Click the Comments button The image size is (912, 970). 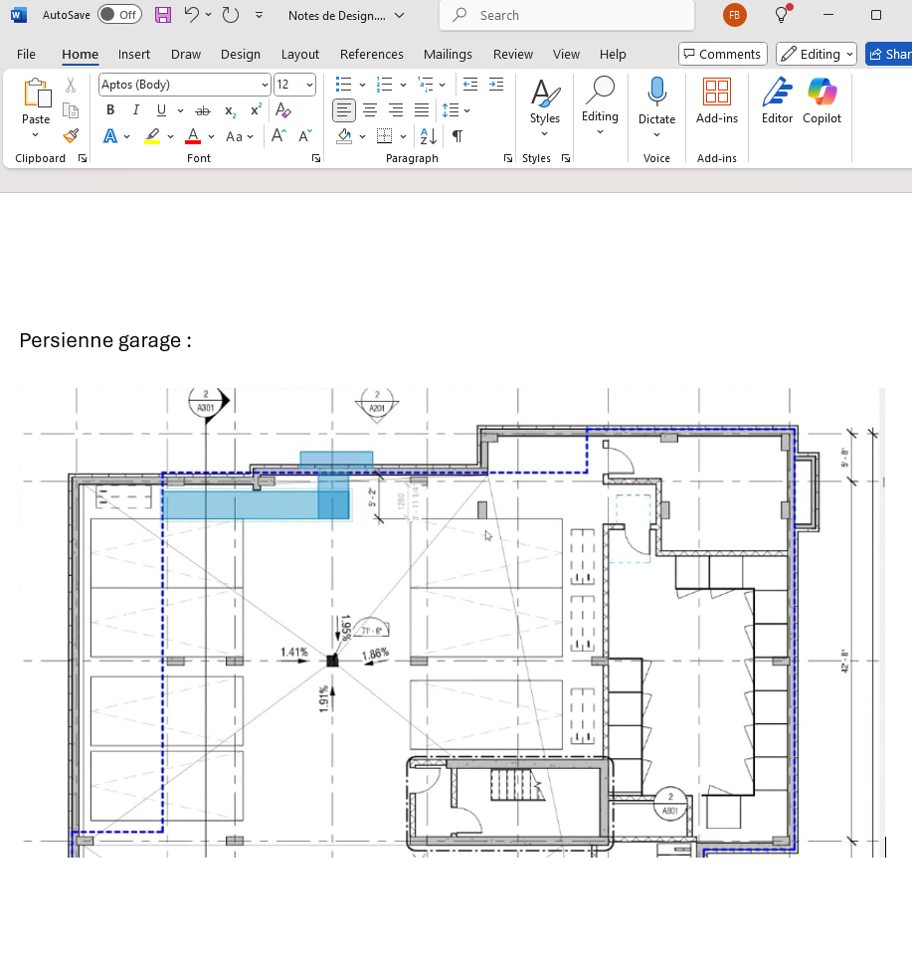(721, 54)
